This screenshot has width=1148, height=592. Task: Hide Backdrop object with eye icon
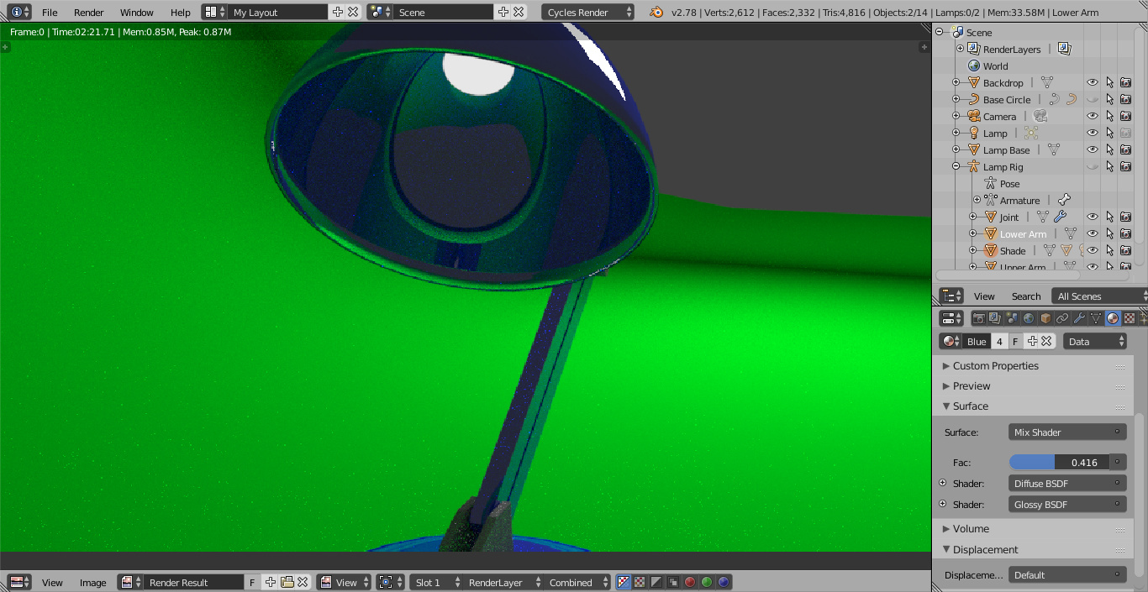click(x=1093, y=82)
